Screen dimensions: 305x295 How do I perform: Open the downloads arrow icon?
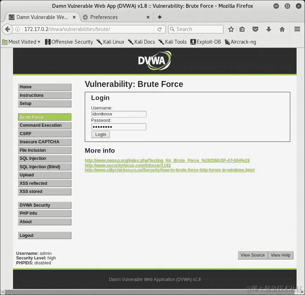pos(269,29)
